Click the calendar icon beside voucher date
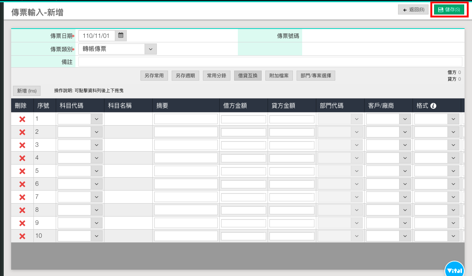Viewport: 472px width, 276px height. (121, 36)
